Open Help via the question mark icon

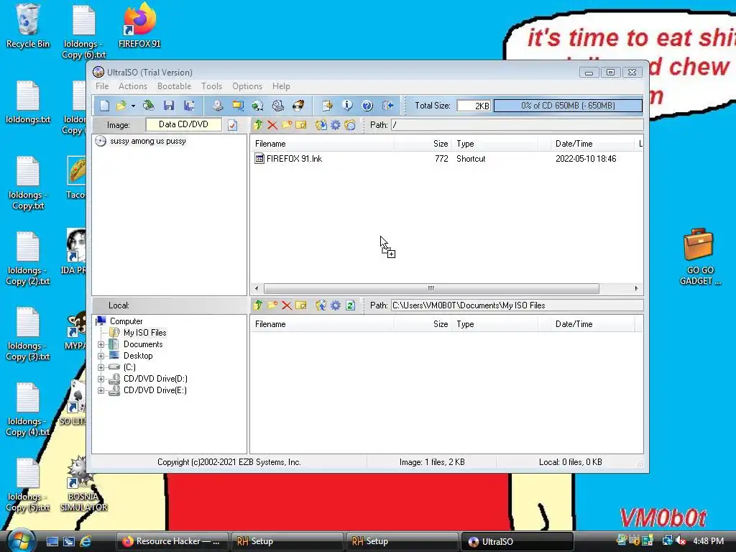point(367,106)
